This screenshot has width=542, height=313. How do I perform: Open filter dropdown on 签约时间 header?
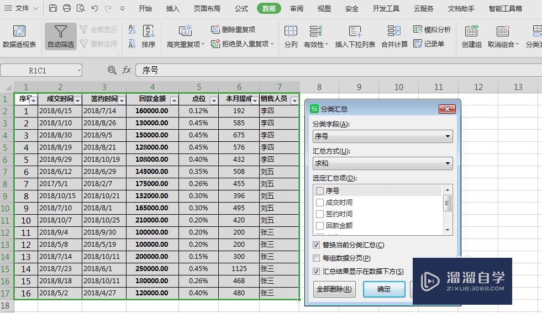click(x=122, y=100)
